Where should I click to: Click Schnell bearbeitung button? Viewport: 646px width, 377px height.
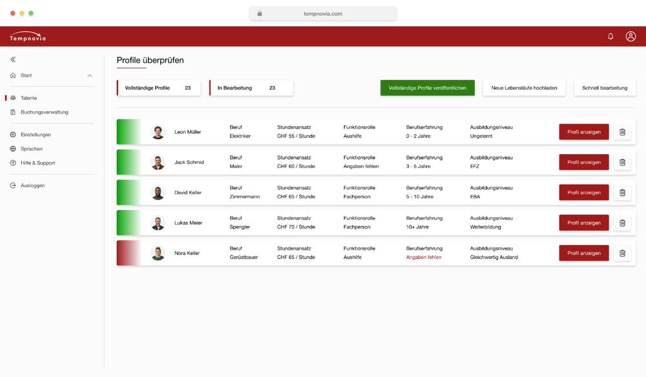(x=605, y=88)
